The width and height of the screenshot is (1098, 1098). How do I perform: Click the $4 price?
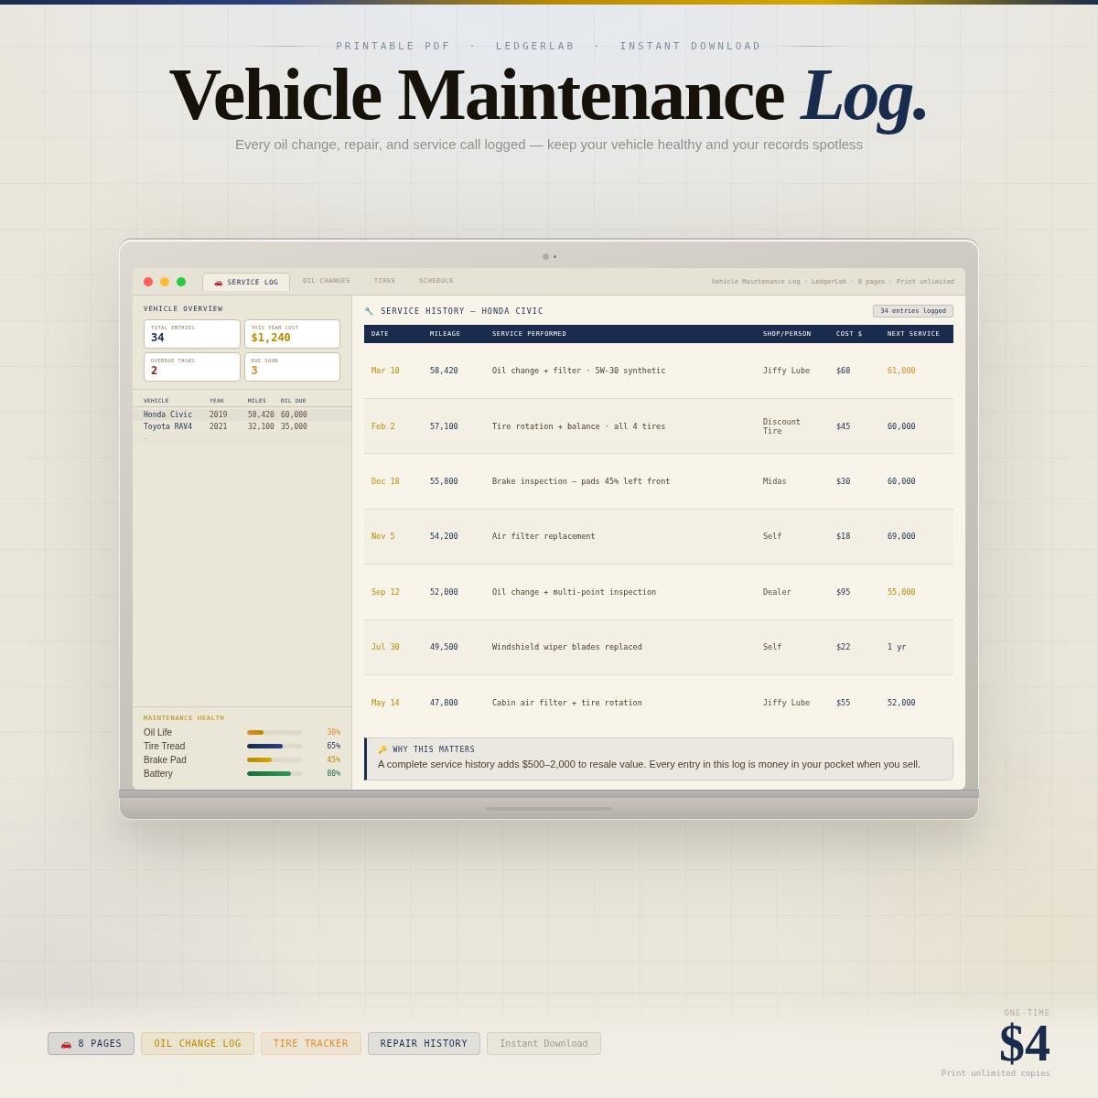coord(1025,1043)
